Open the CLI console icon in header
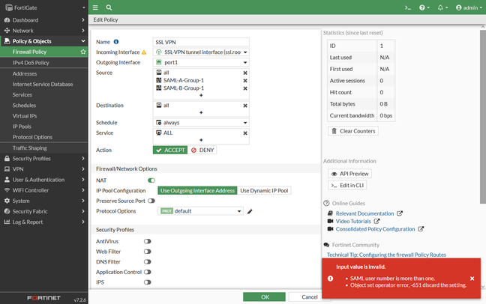The width and height of the screenshot is (486, 304). [x=408, y=7]
